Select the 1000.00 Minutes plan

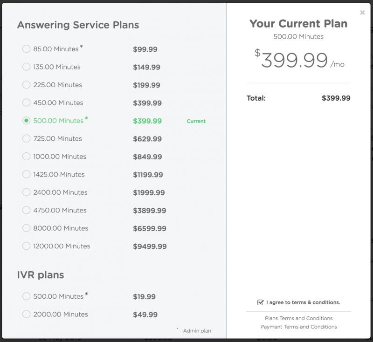click(27, 157)
